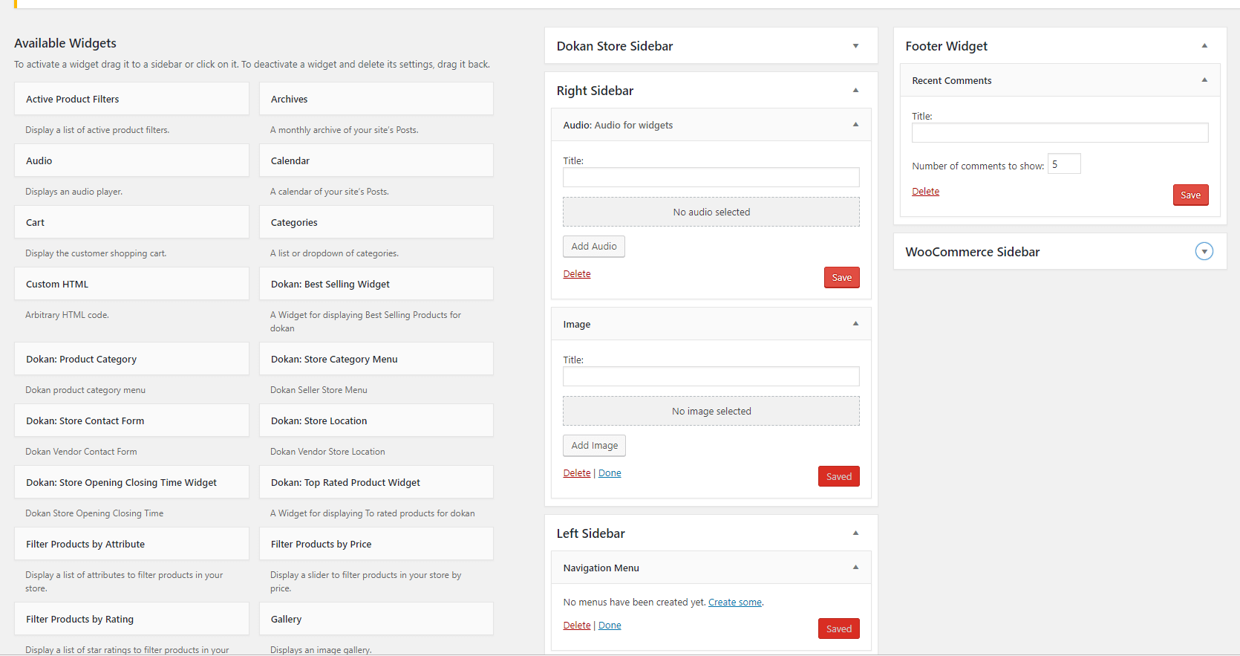Screen dimensions: 1240x656
Task: Click the Dokan Store Sidebar heading
Action: click(615, 46)
